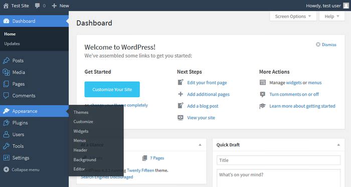
Task: Open the Users person icon
Action: pos(6,134)
